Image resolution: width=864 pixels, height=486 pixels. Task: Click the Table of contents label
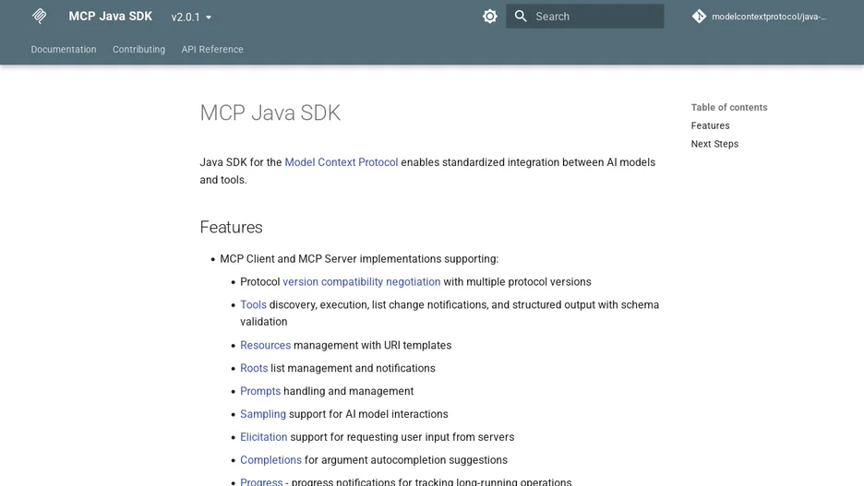pos(729,107)
